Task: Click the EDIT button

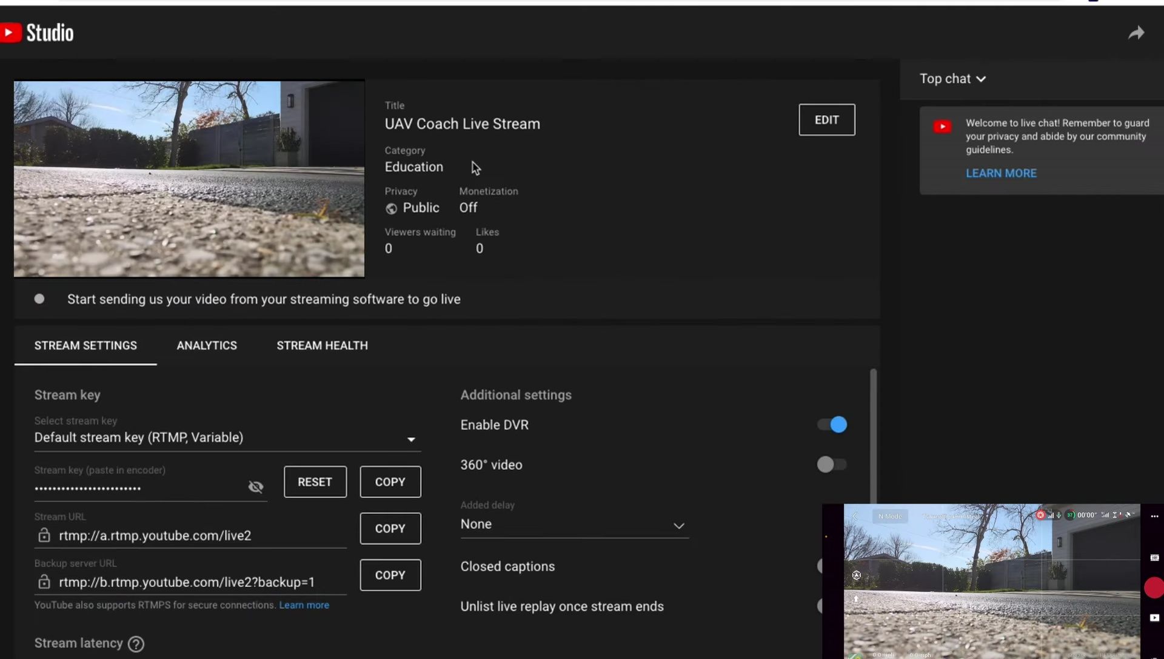Action: pyautogui.click(x=826, y=120)
